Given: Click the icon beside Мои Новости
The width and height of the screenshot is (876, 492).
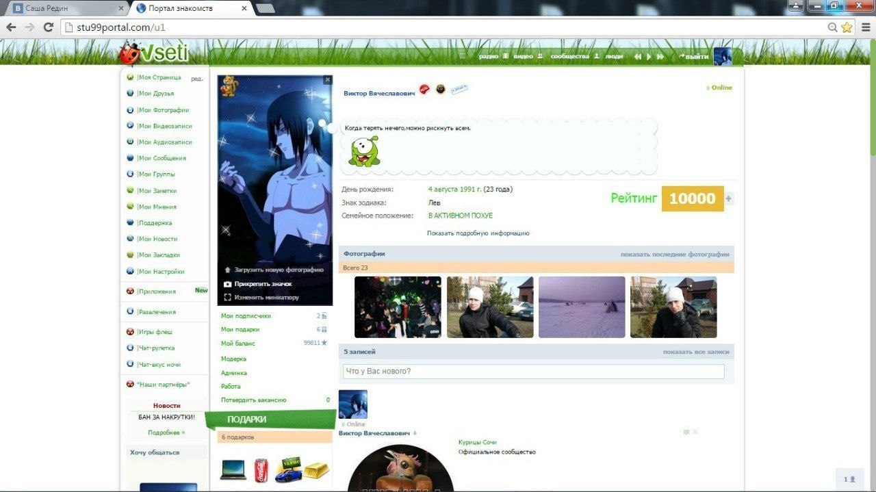Looking at the screenshot, I should [131, 239].
